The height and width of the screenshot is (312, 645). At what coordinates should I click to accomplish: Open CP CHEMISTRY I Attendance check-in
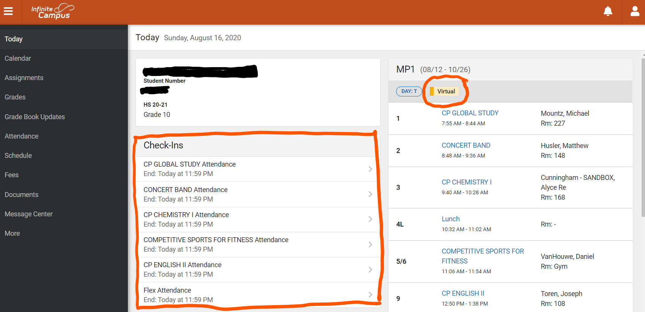click(258, 219)
